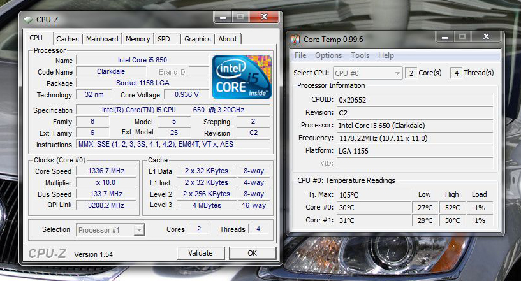Viewport: 521px width, 281px height.
Task: Click the Core Speed value 1336.7 MHz
Action: 106,171
